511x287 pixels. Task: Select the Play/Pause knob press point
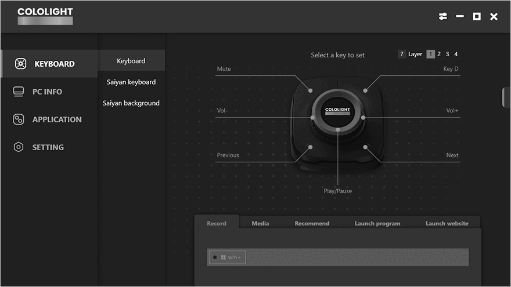(x=338, y=130)
